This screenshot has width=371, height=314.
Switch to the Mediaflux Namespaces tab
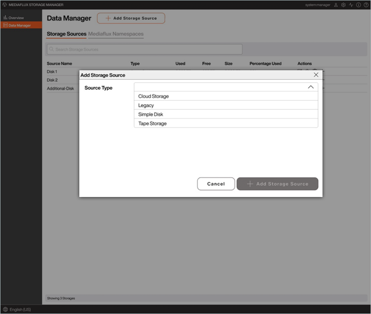point(116,34)
